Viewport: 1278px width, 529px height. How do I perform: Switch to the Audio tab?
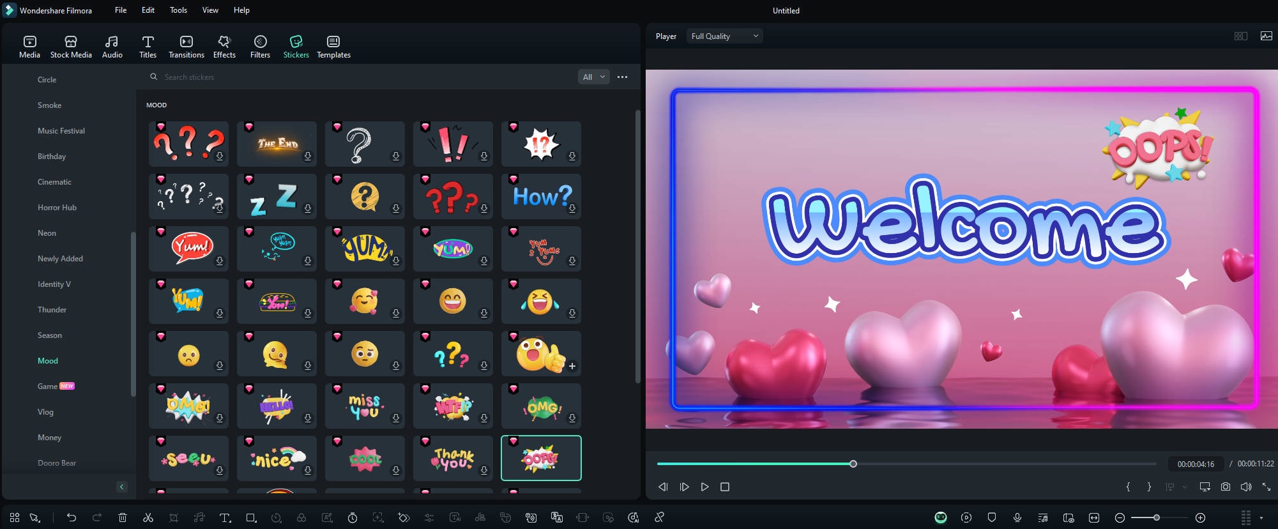click(x=112, y=47)
